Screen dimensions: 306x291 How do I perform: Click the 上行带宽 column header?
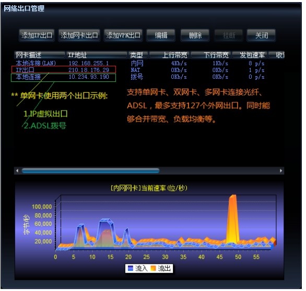(169, 55)
